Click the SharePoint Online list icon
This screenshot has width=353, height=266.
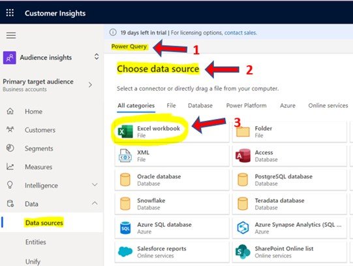(243, 252)
